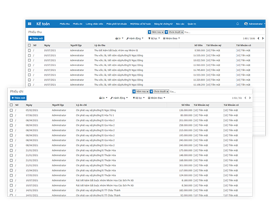Click funnel icon of 'Năm nay' filter in Phiếu thu
Image resolution: width=271 pixels, height=217 pixels.
(x=149, y=32)
